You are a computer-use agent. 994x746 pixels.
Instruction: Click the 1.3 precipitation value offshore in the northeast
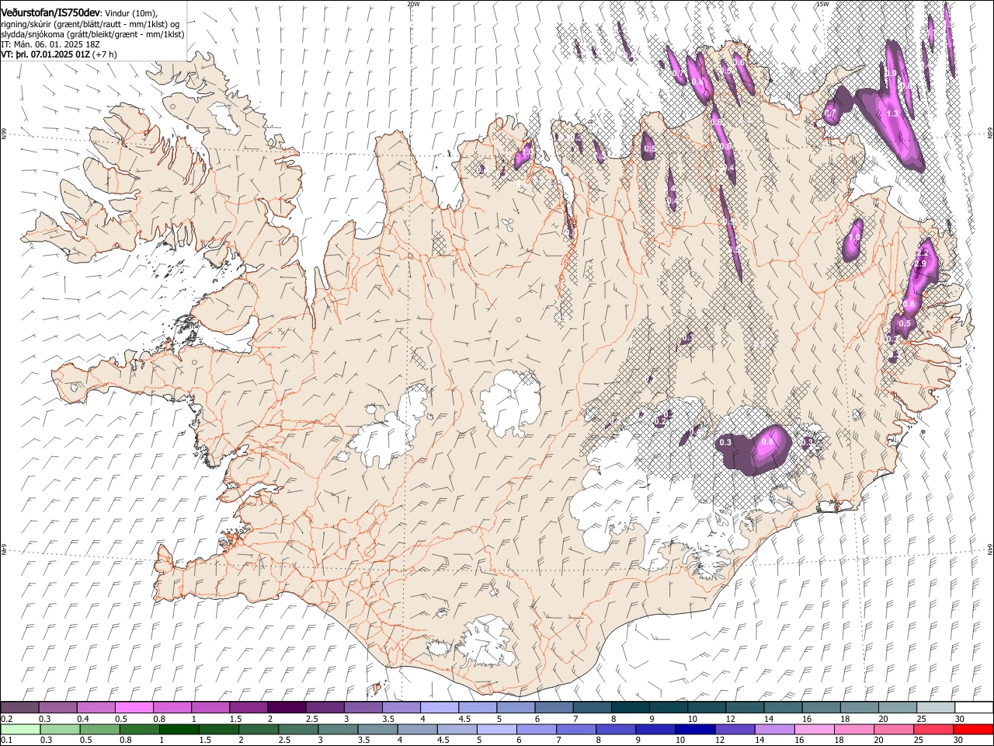[x=892, y=113]
